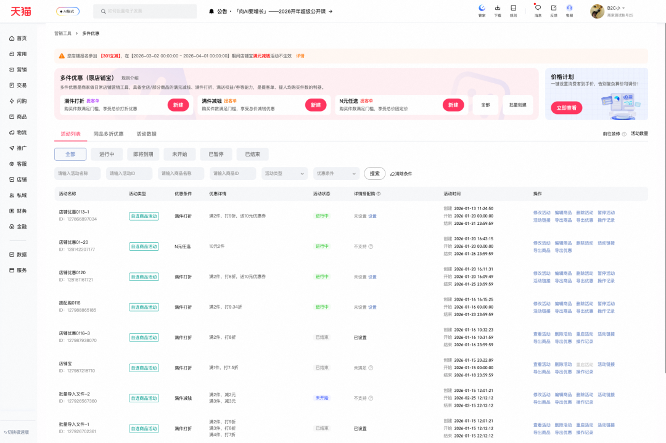
Task: Open the 服务 services sidebar item
Action: coord(18,270)
